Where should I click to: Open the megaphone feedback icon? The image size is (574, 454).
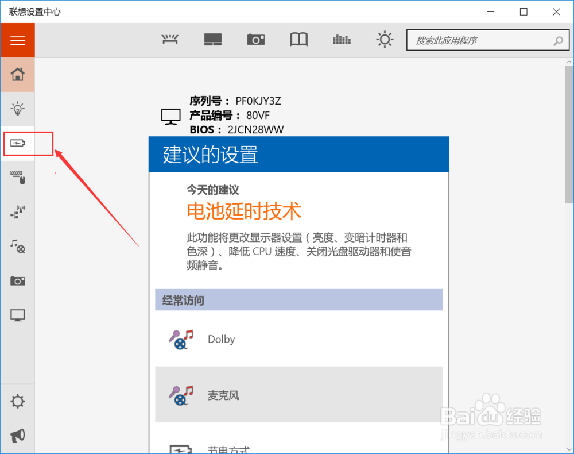(x=18, y=435)
